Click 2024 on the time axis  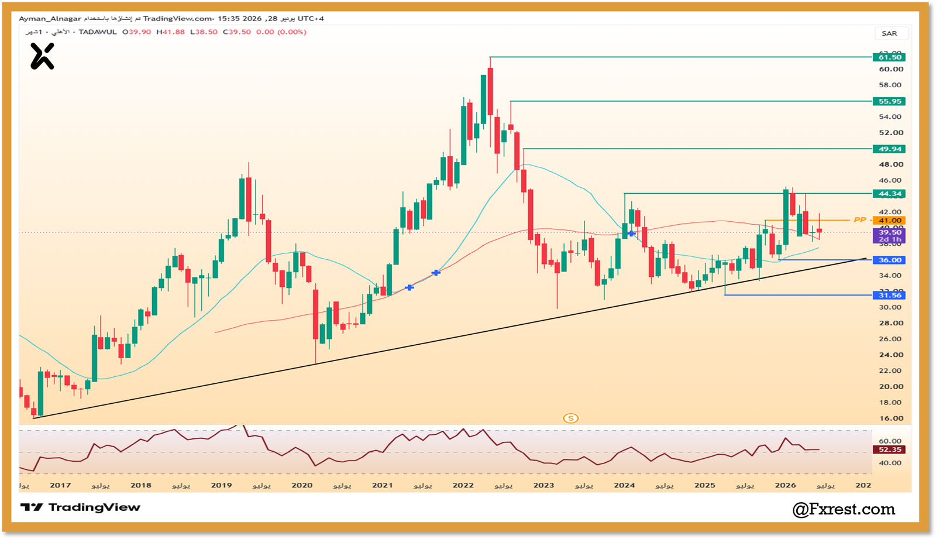[624, 485]
